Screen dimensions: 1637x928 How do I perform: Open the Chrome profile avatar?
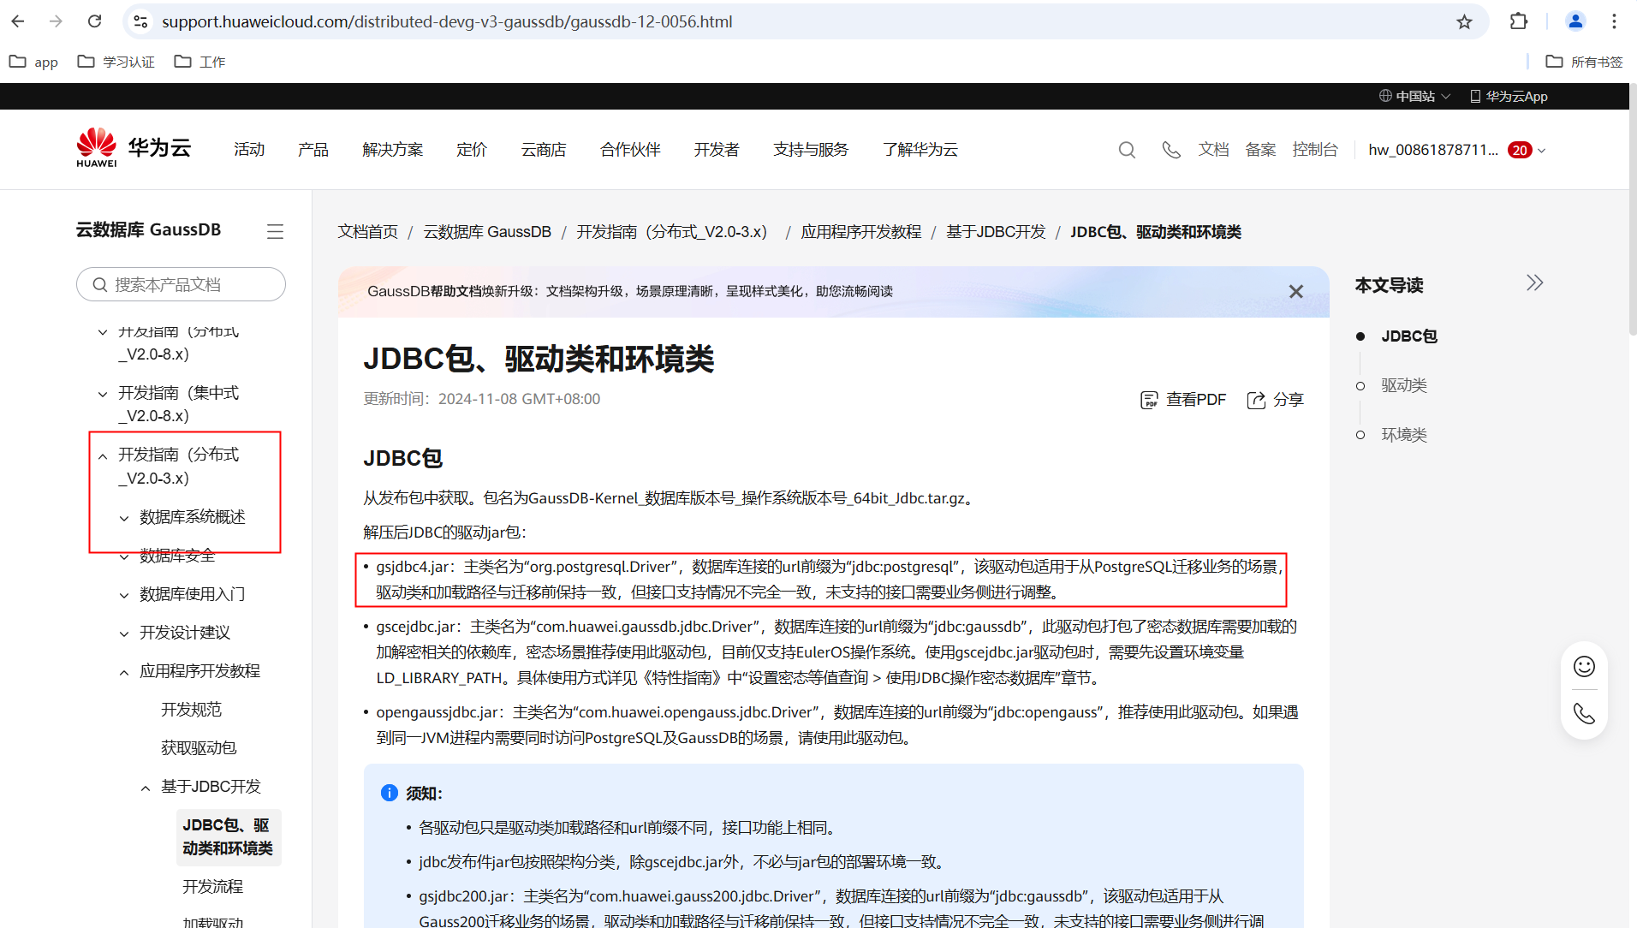1575,21
